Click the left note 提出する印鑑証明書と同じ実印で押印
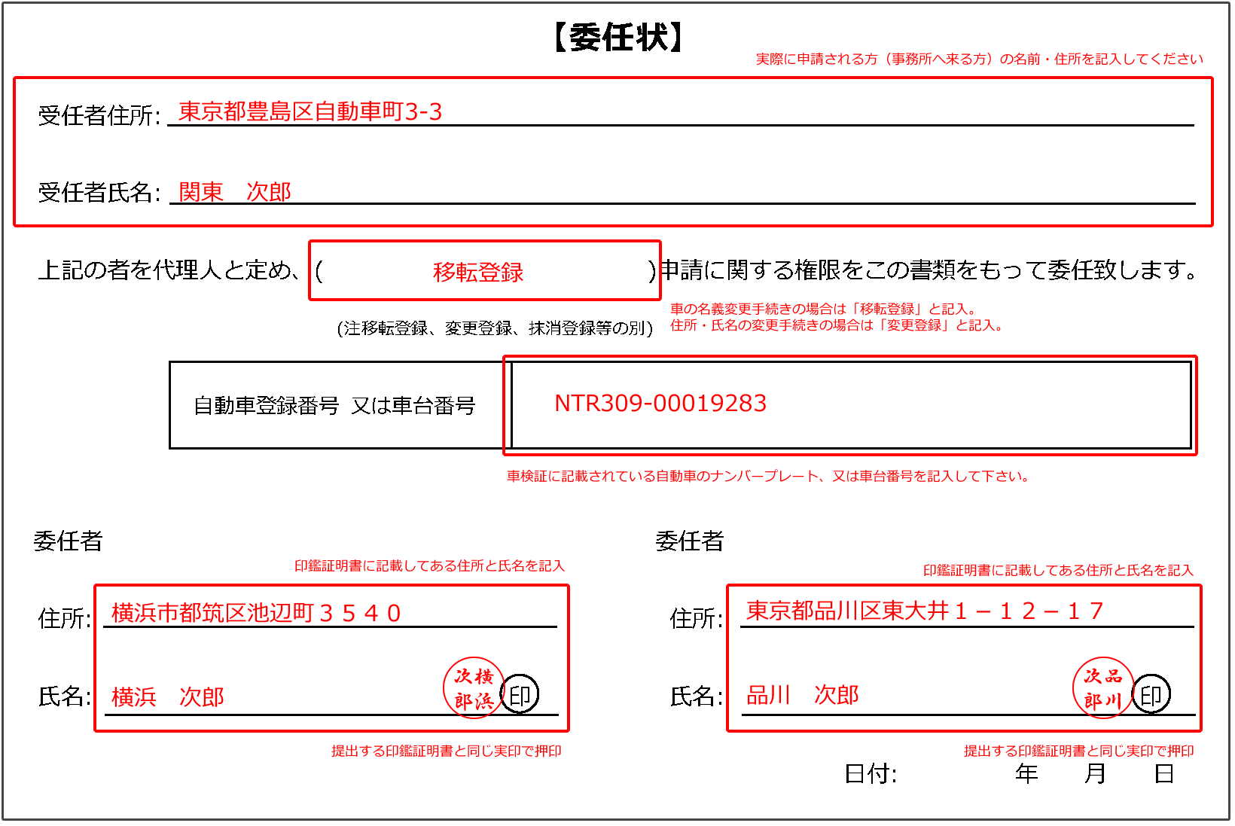Viewport: 1235px width, 826px height. (x=447, y=751)
